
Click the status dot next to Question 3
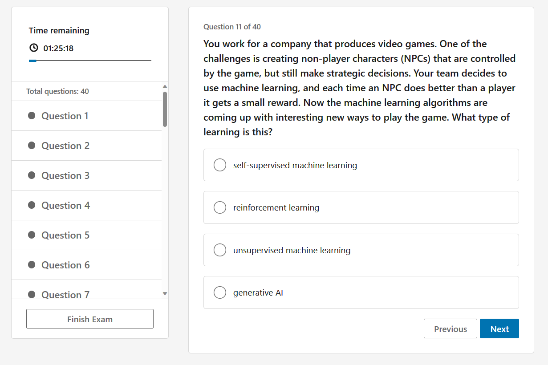[32, 175]
